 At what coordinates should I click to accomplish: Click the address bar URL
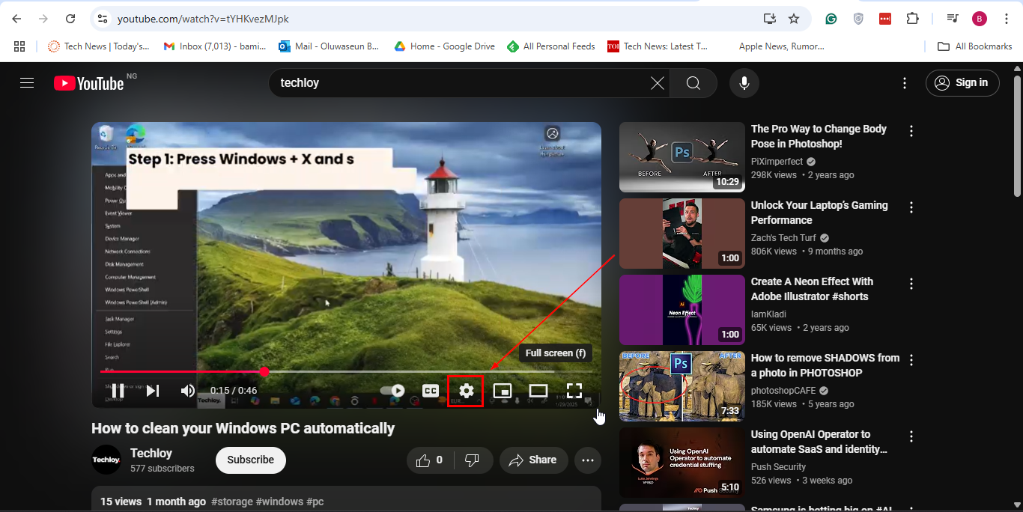203,19
